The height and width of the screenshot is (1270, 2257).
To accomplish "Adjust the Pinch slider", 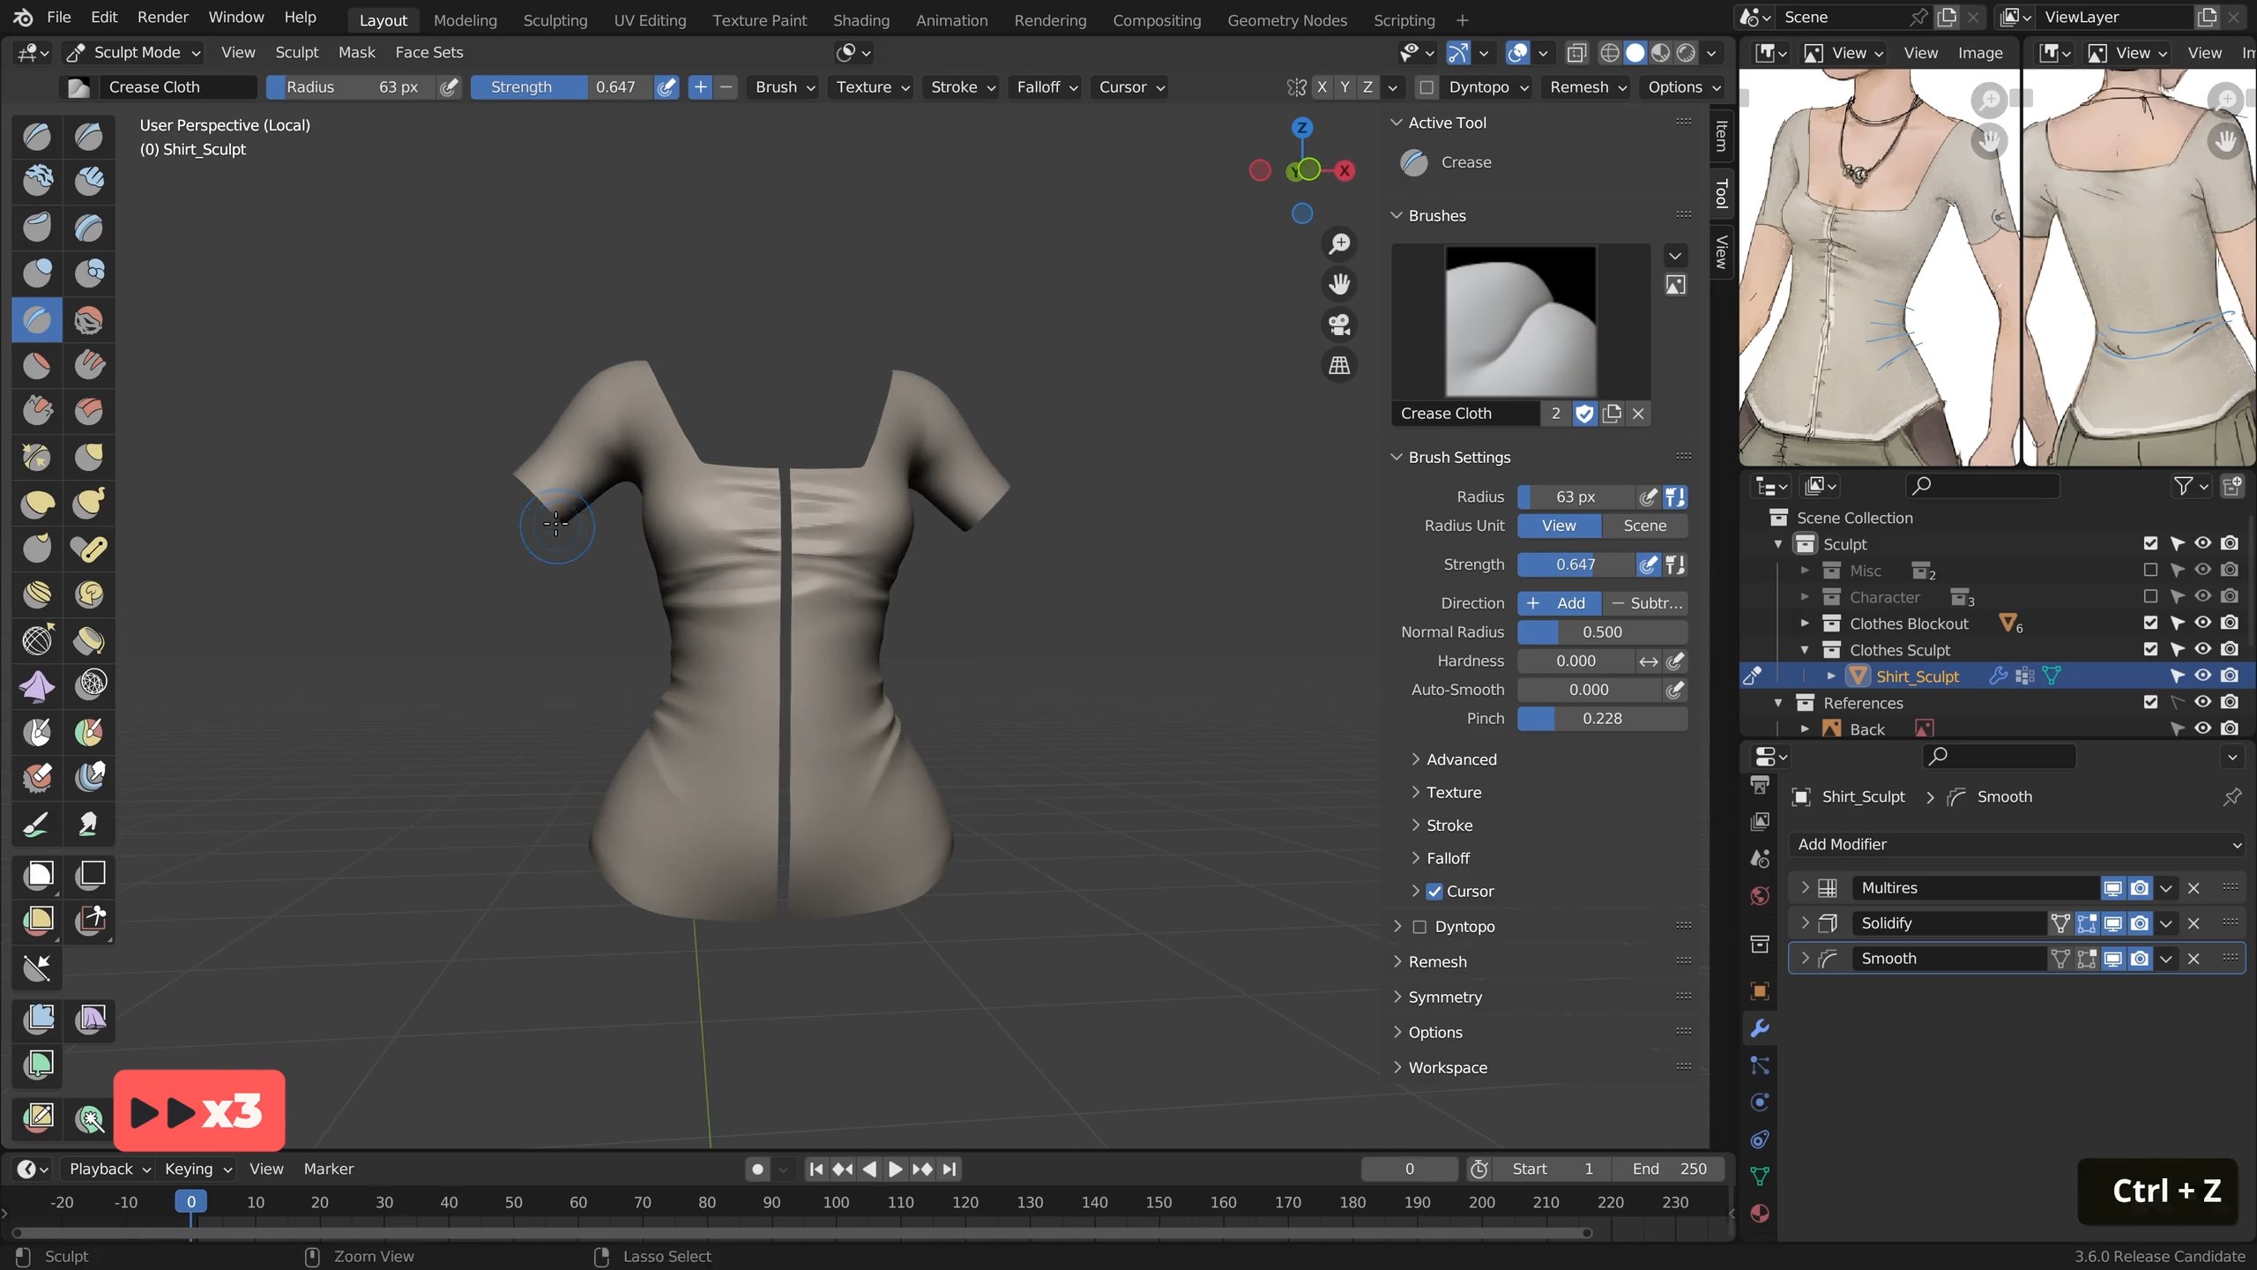I will [1602, 719].
